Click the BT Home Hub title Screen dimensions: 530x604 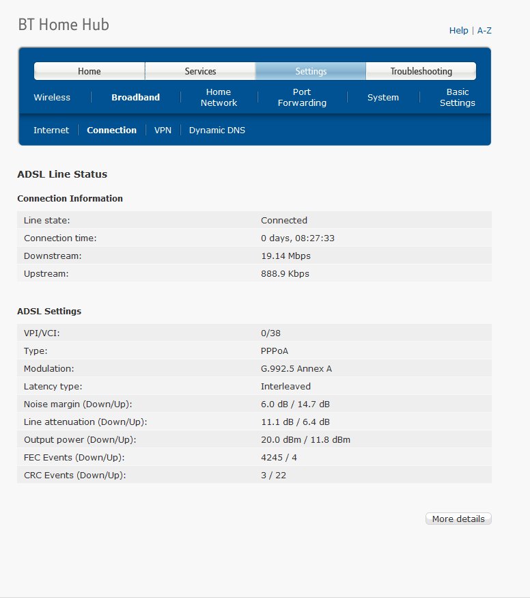(64, 25)
